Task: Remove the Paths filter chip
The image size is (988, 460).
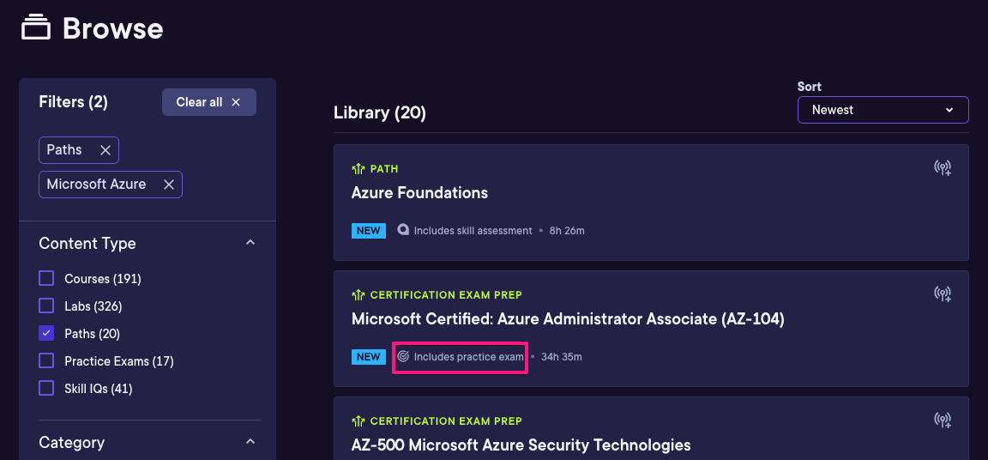Action: tap(105, 150)
